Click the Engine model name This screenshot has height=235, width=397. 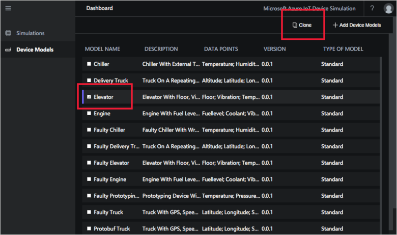pyautogui.click(x=102, y=114)
